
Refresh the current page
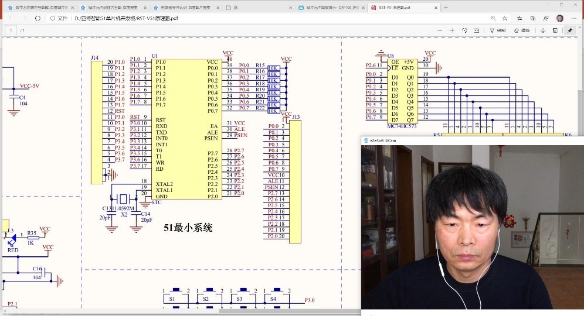coord(38,18)
